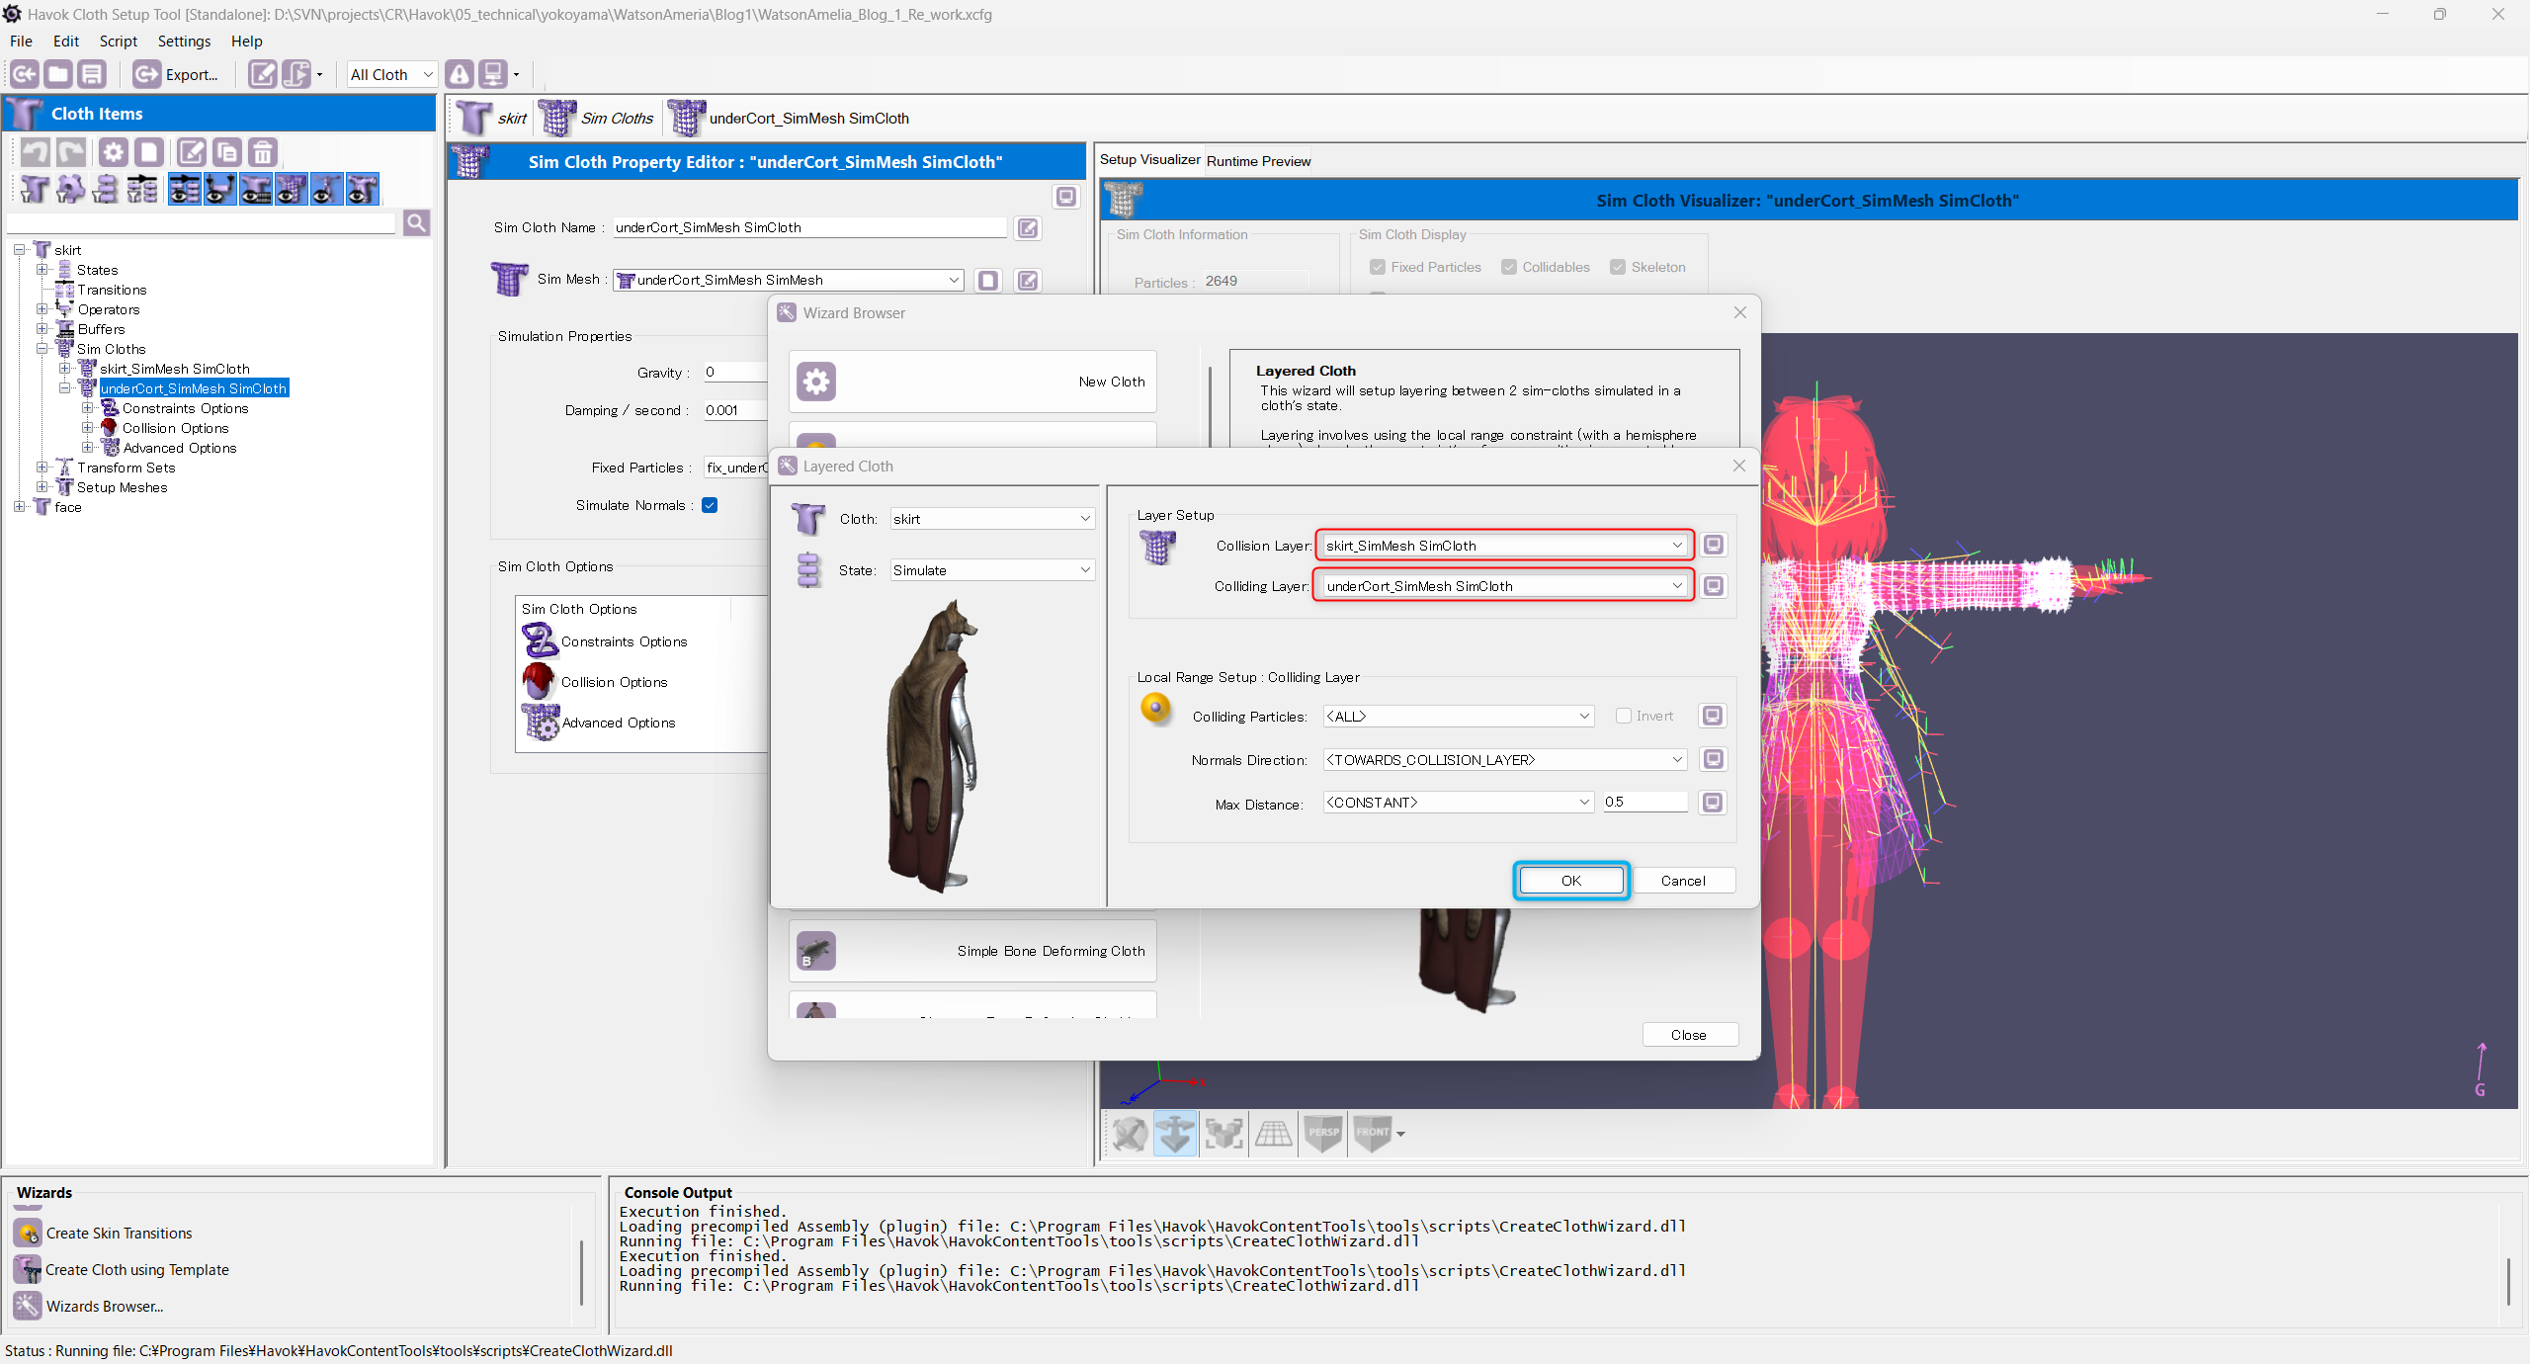
Task: Click the open folder toolbar icon
Action: (58, 74)
